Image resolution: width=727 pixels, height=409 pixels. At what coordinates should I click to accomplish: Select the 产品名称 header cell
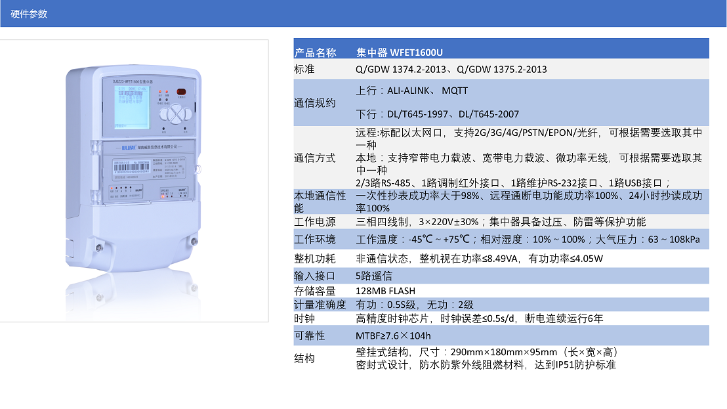316,53
